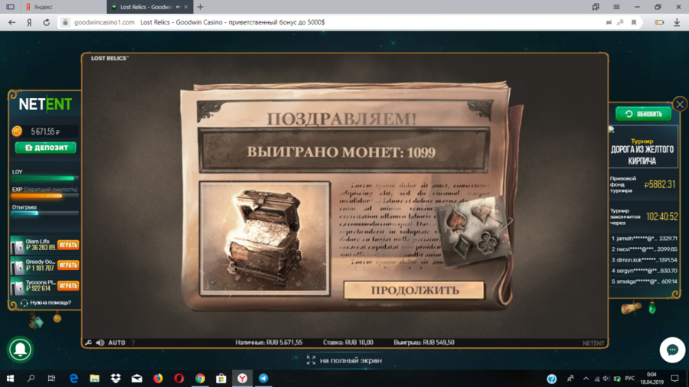
Task: Play the Glam Life jackpot game
Action: coord(68,246)
